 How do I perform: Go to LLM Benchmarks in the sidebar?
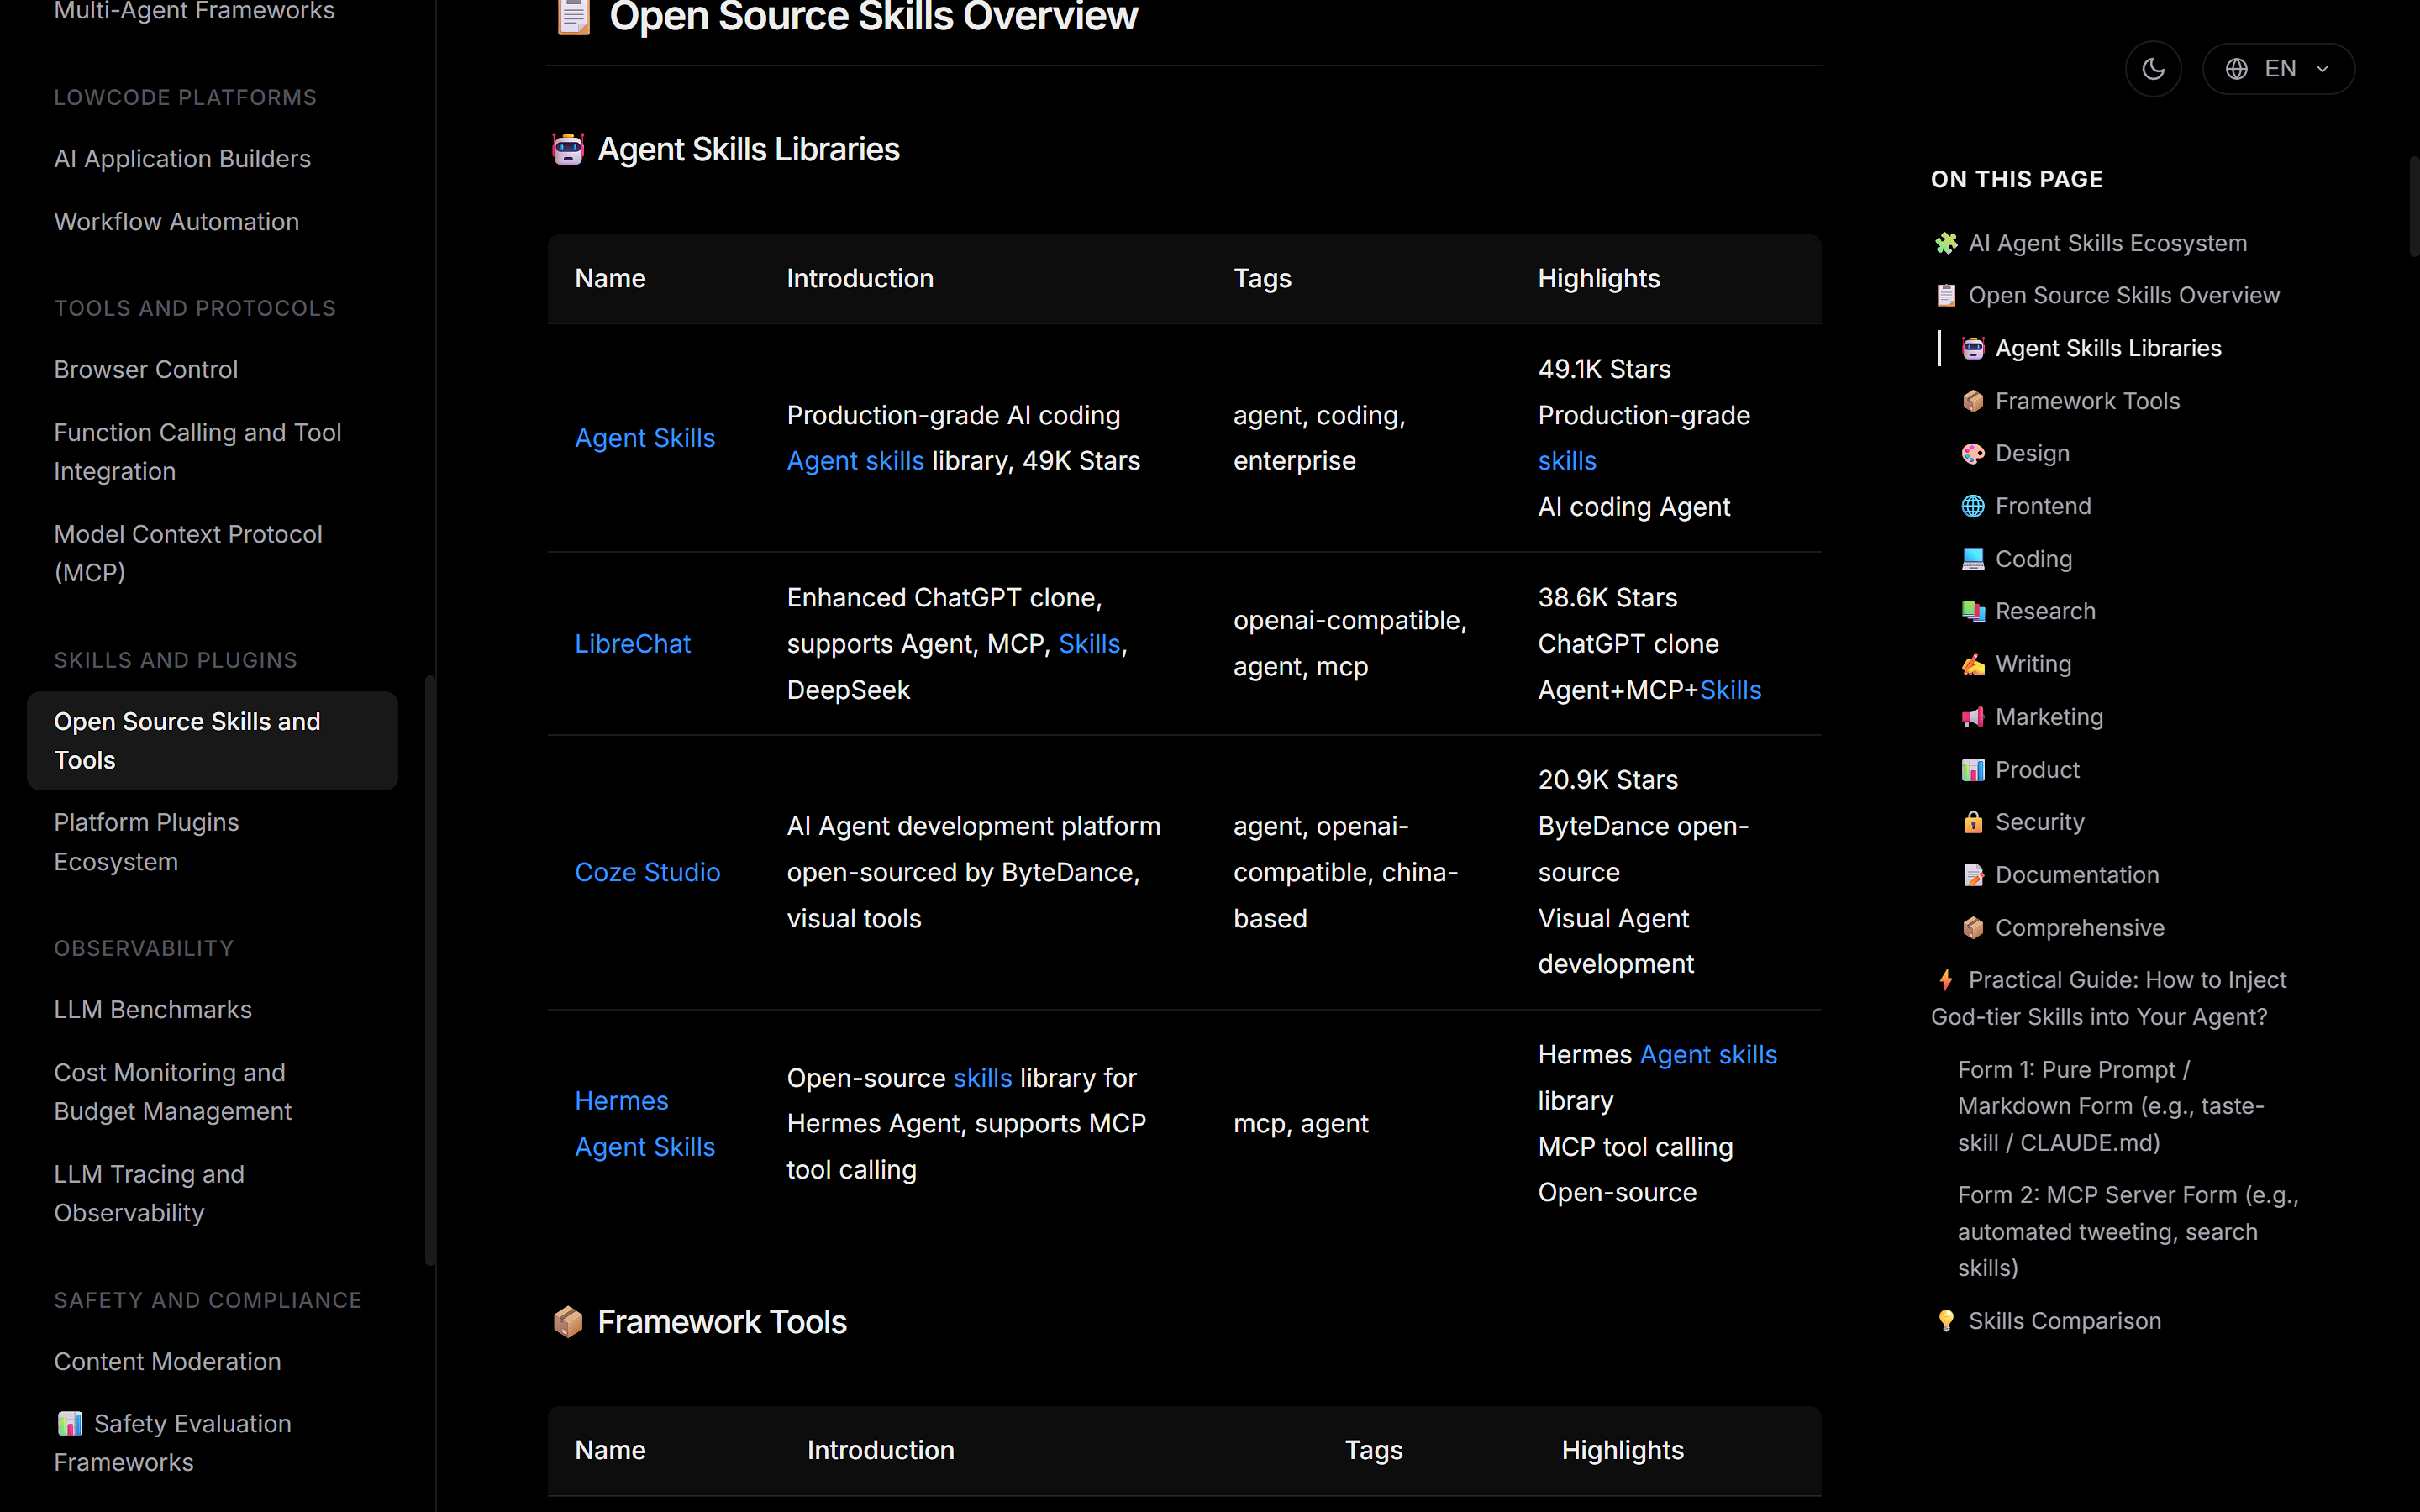click(x=153, y=1010)
